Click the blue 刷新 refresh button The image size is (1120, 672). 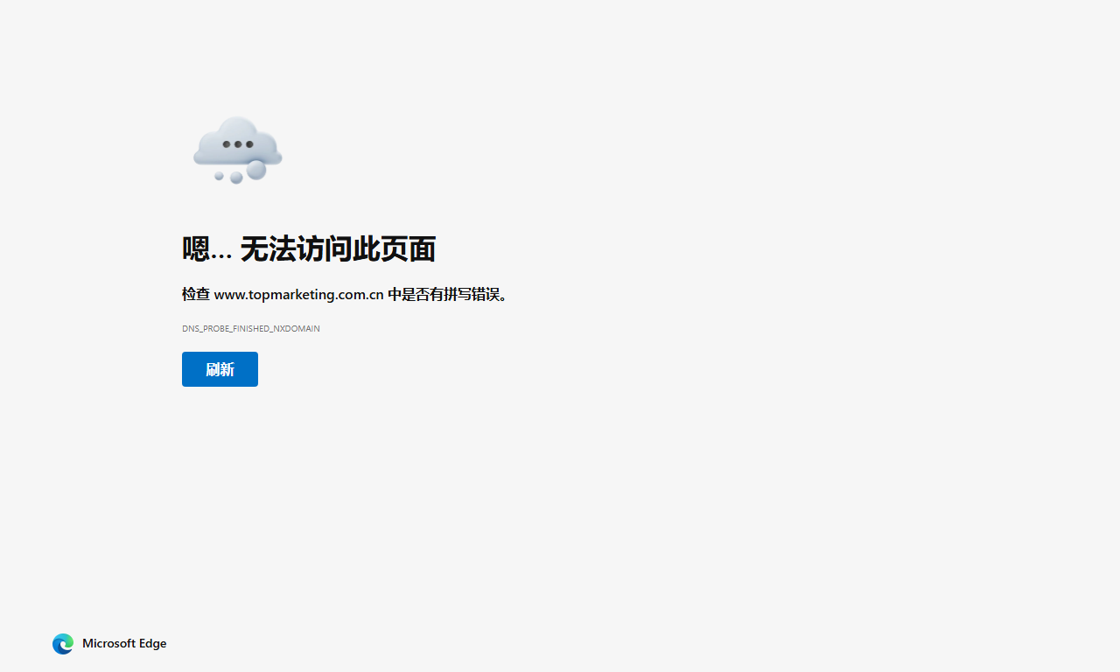220,369
